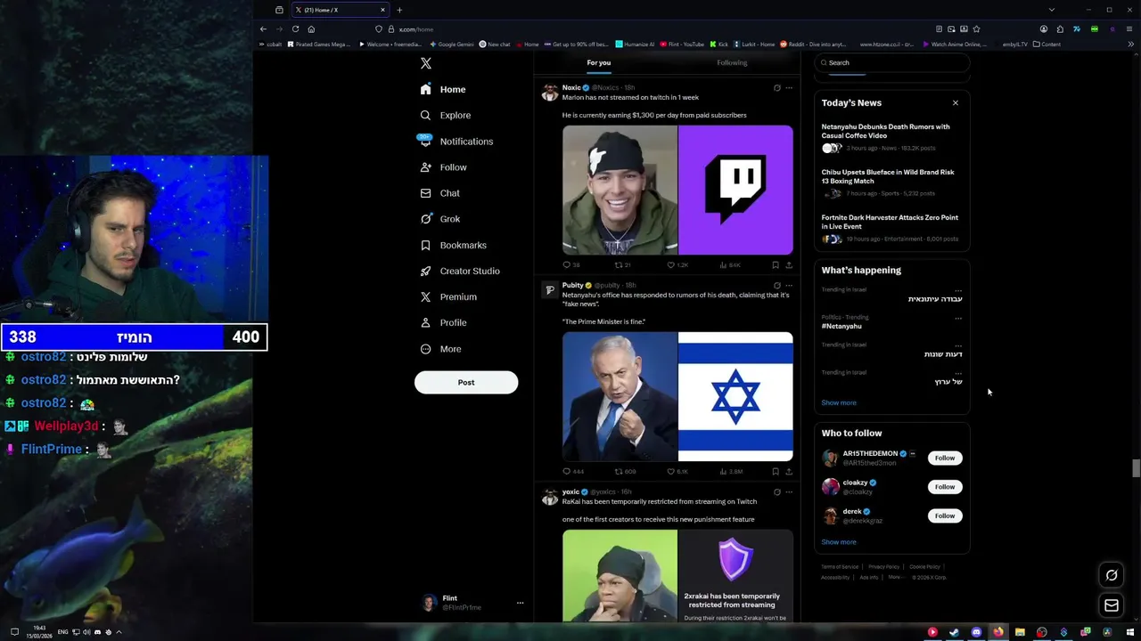Open Home in the X sidebar
This screenshot has width=1141, height=641.
443,89
